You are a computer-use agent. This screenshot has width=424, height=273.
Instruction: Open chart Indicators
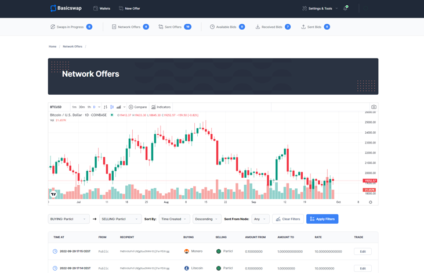coord(161,107)
